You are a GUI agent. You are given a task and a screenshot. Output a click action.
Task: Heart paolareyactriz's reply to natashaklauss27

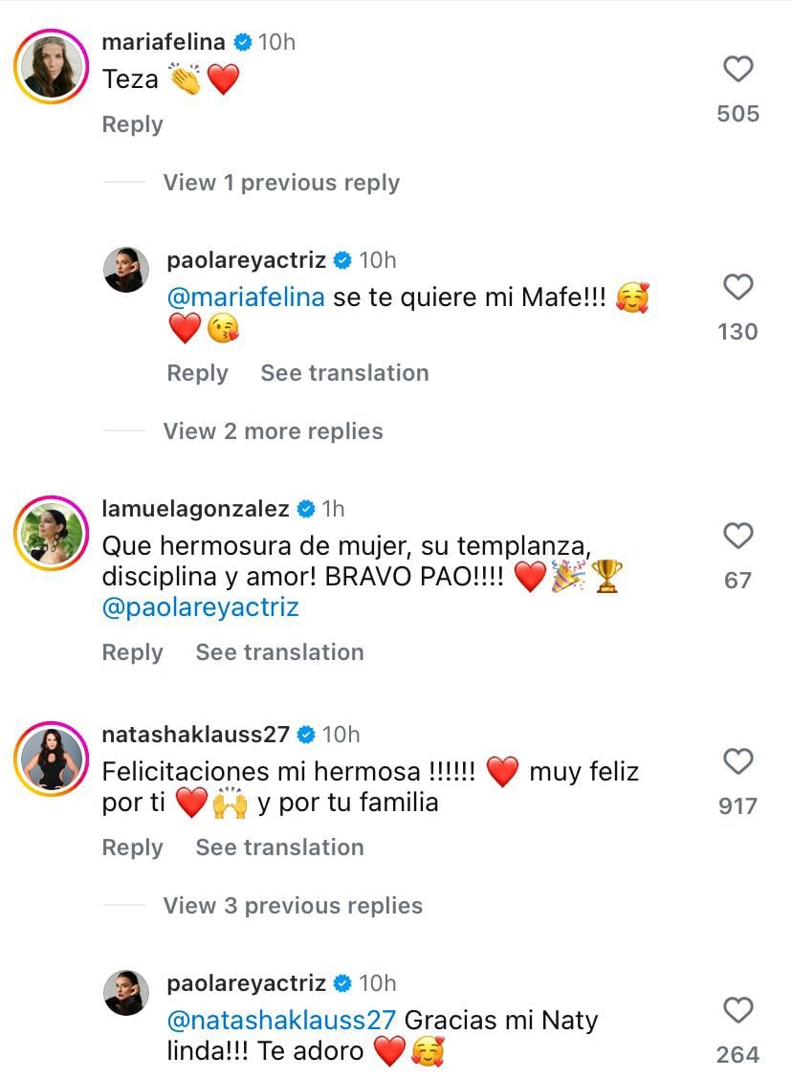(738, 1011)
